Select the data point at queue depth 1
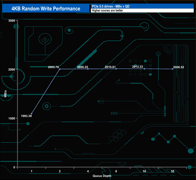Screen dimensions: 196x180 click(x=31, y=114)
